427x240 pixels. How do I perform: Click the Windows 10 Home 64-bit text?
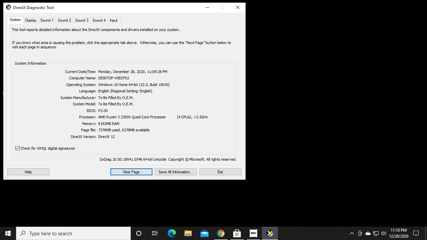[x=134, y=85]
